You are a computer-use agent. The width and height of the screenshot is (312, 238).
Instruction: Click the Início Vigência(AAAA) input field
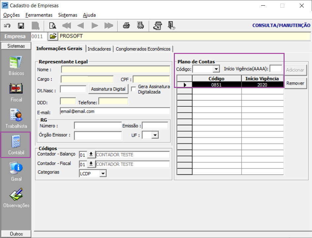click(276, 69)
